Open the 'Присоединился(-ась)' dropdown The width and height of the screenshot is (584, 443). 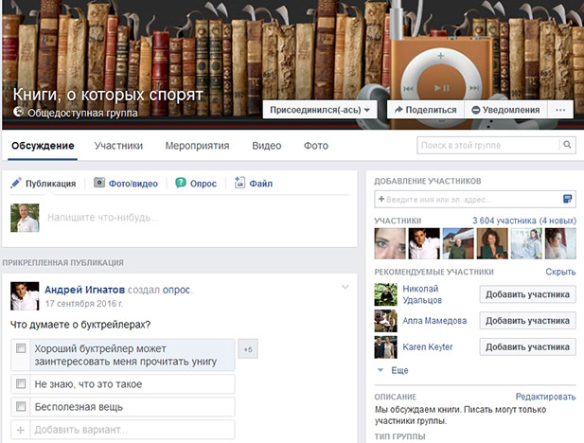[321, 110]
